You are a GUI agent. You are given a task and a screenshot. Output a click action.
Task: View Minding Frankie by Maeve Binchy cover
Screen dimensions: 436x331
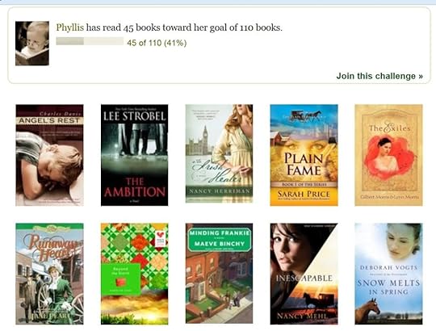[219, 274]
